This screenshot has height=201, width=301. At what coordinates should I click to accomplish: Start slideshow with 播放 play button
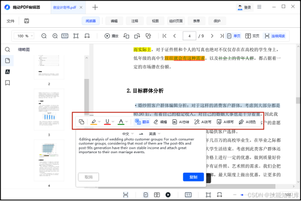tap(112, 36)
